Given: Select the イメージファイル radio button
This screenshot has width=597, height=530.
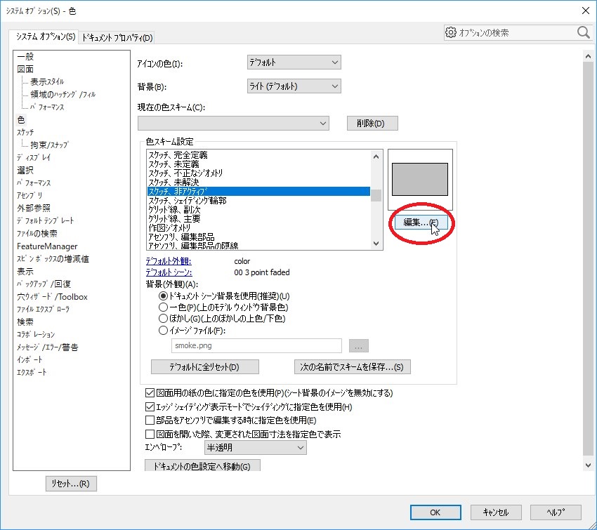Looking at the screenshot, I should 164,330.
